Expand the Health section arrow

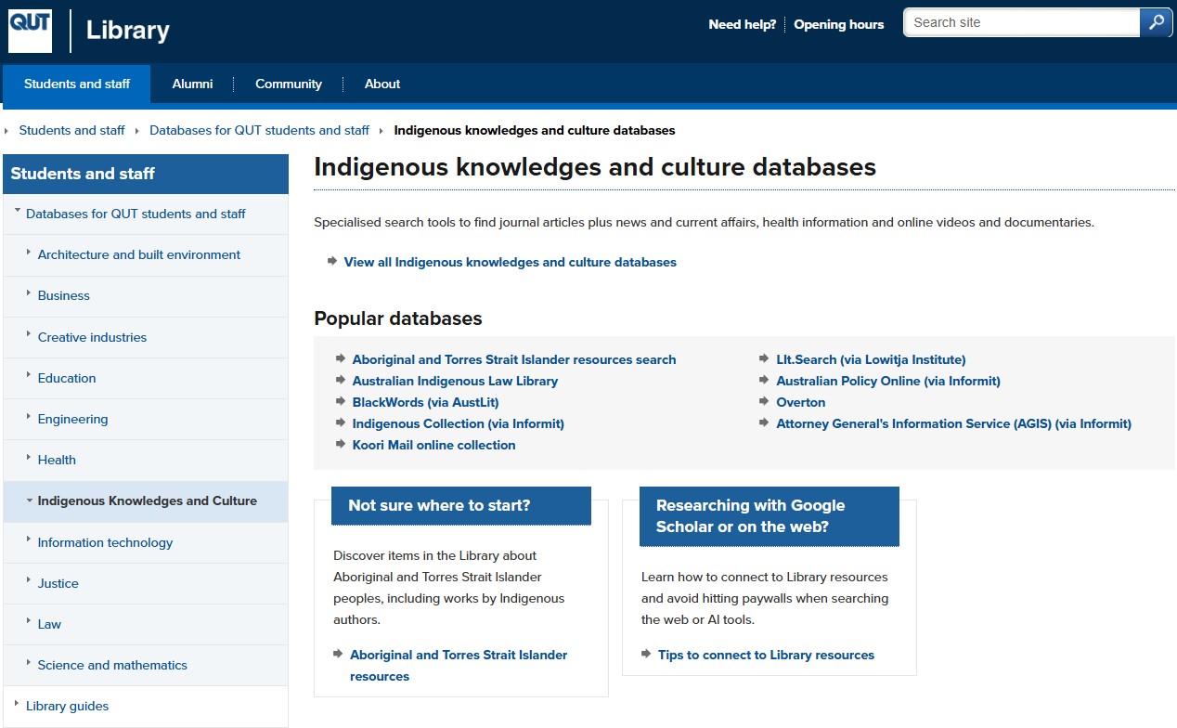coord(29,458)
